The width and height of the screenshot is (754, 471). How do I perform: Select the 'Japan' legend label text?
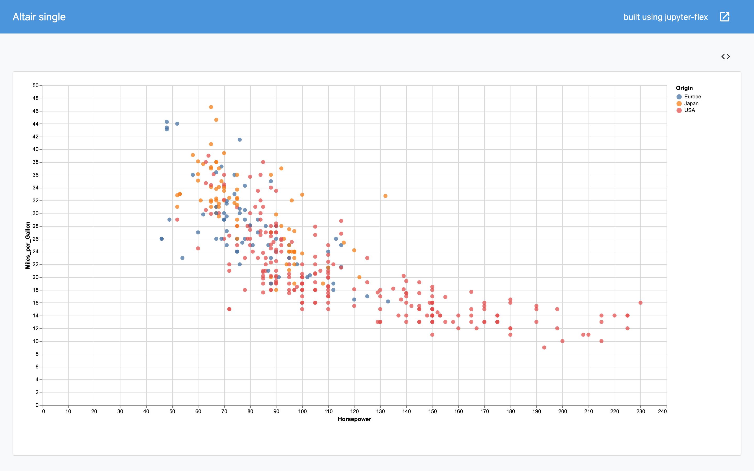pyautogui.click(x=691, y=104)
